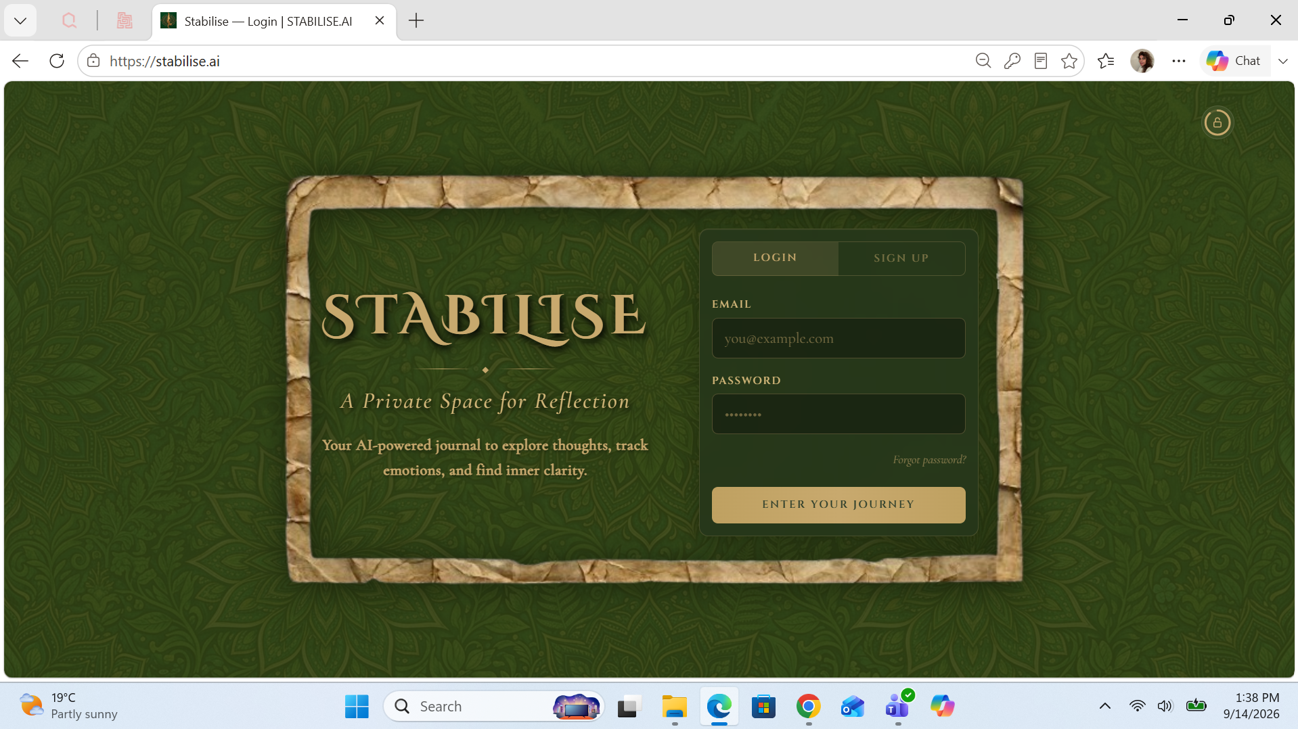This screenshot has width=1298, height=729.
Task: Open the browser profile avatar
Action: tap(1142, 61)
